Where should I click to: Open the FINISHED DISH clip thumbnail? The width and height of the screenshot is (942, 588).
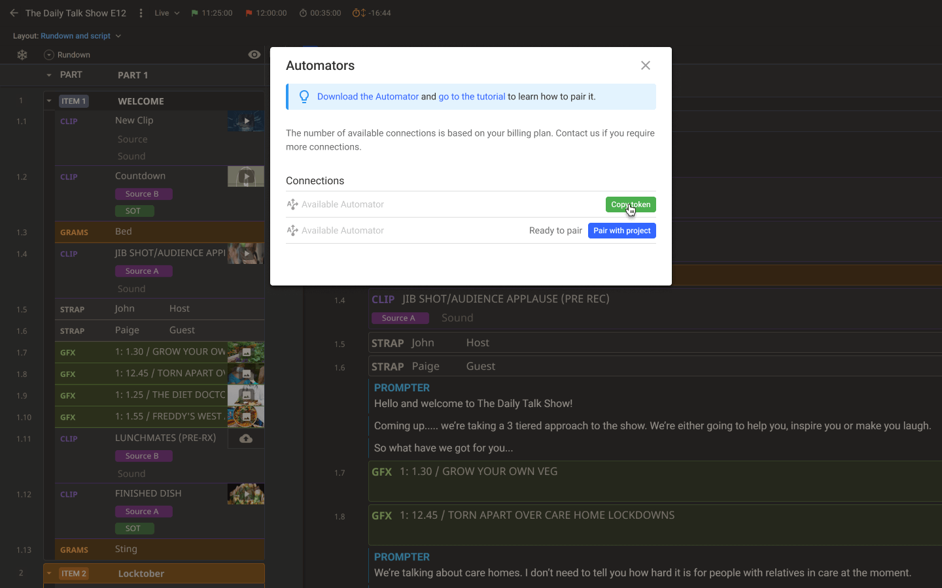coord(246,494)
